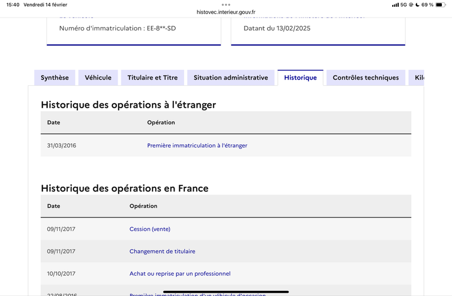This screenshot has height=296, width=452.
Task: Tap the Do Not Disturb moon icon
Action: point(417,5)
